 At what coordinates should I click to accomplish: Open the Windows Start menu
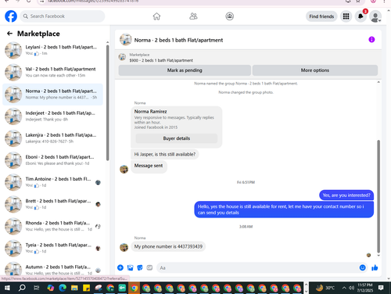tap(7, 288)
